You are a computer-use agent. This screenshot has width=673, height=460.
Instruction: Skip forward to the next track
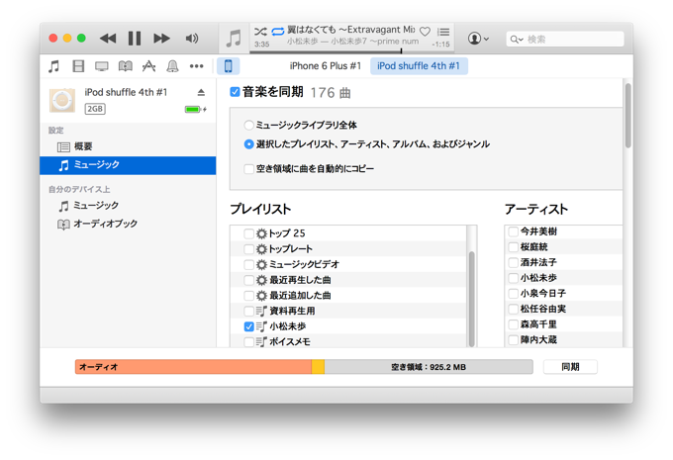pyautogui.click(x=161, y=39)
